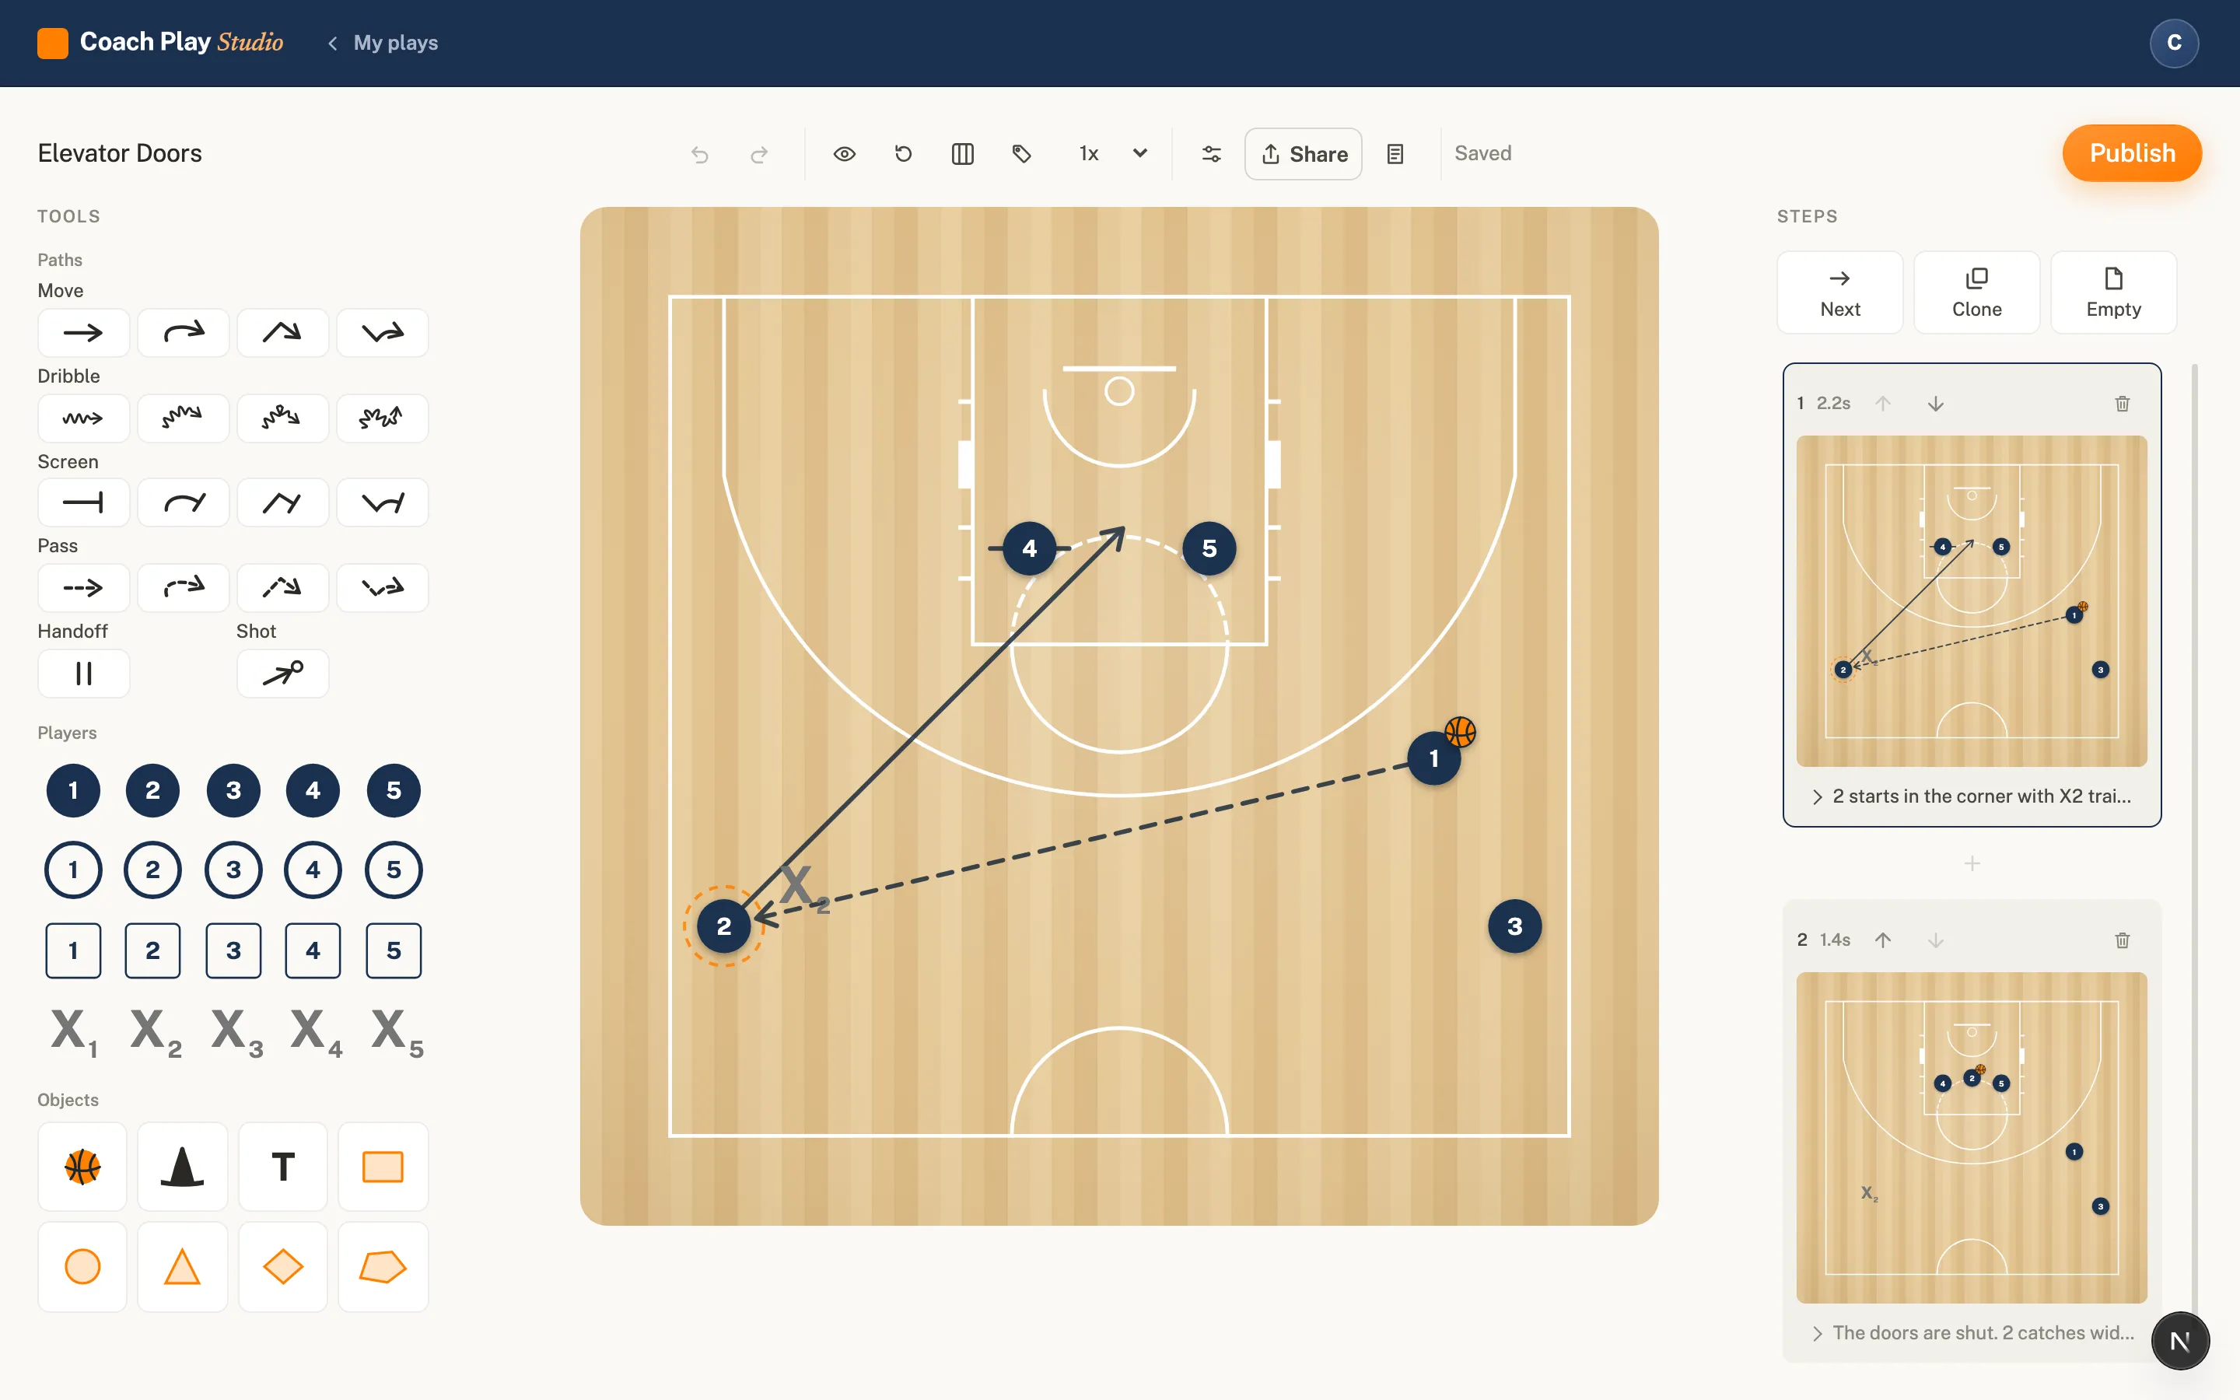Pick filled player 5 token in palette
This screenshot has height=1400, width=2240.
[x=394, y=791]
